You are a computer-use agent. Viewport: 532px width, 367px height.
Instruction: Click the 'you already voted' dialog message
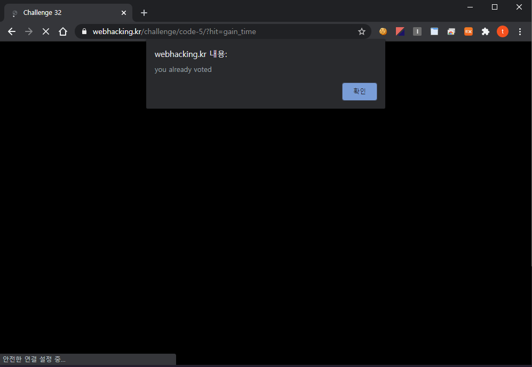tap(183, 69)
